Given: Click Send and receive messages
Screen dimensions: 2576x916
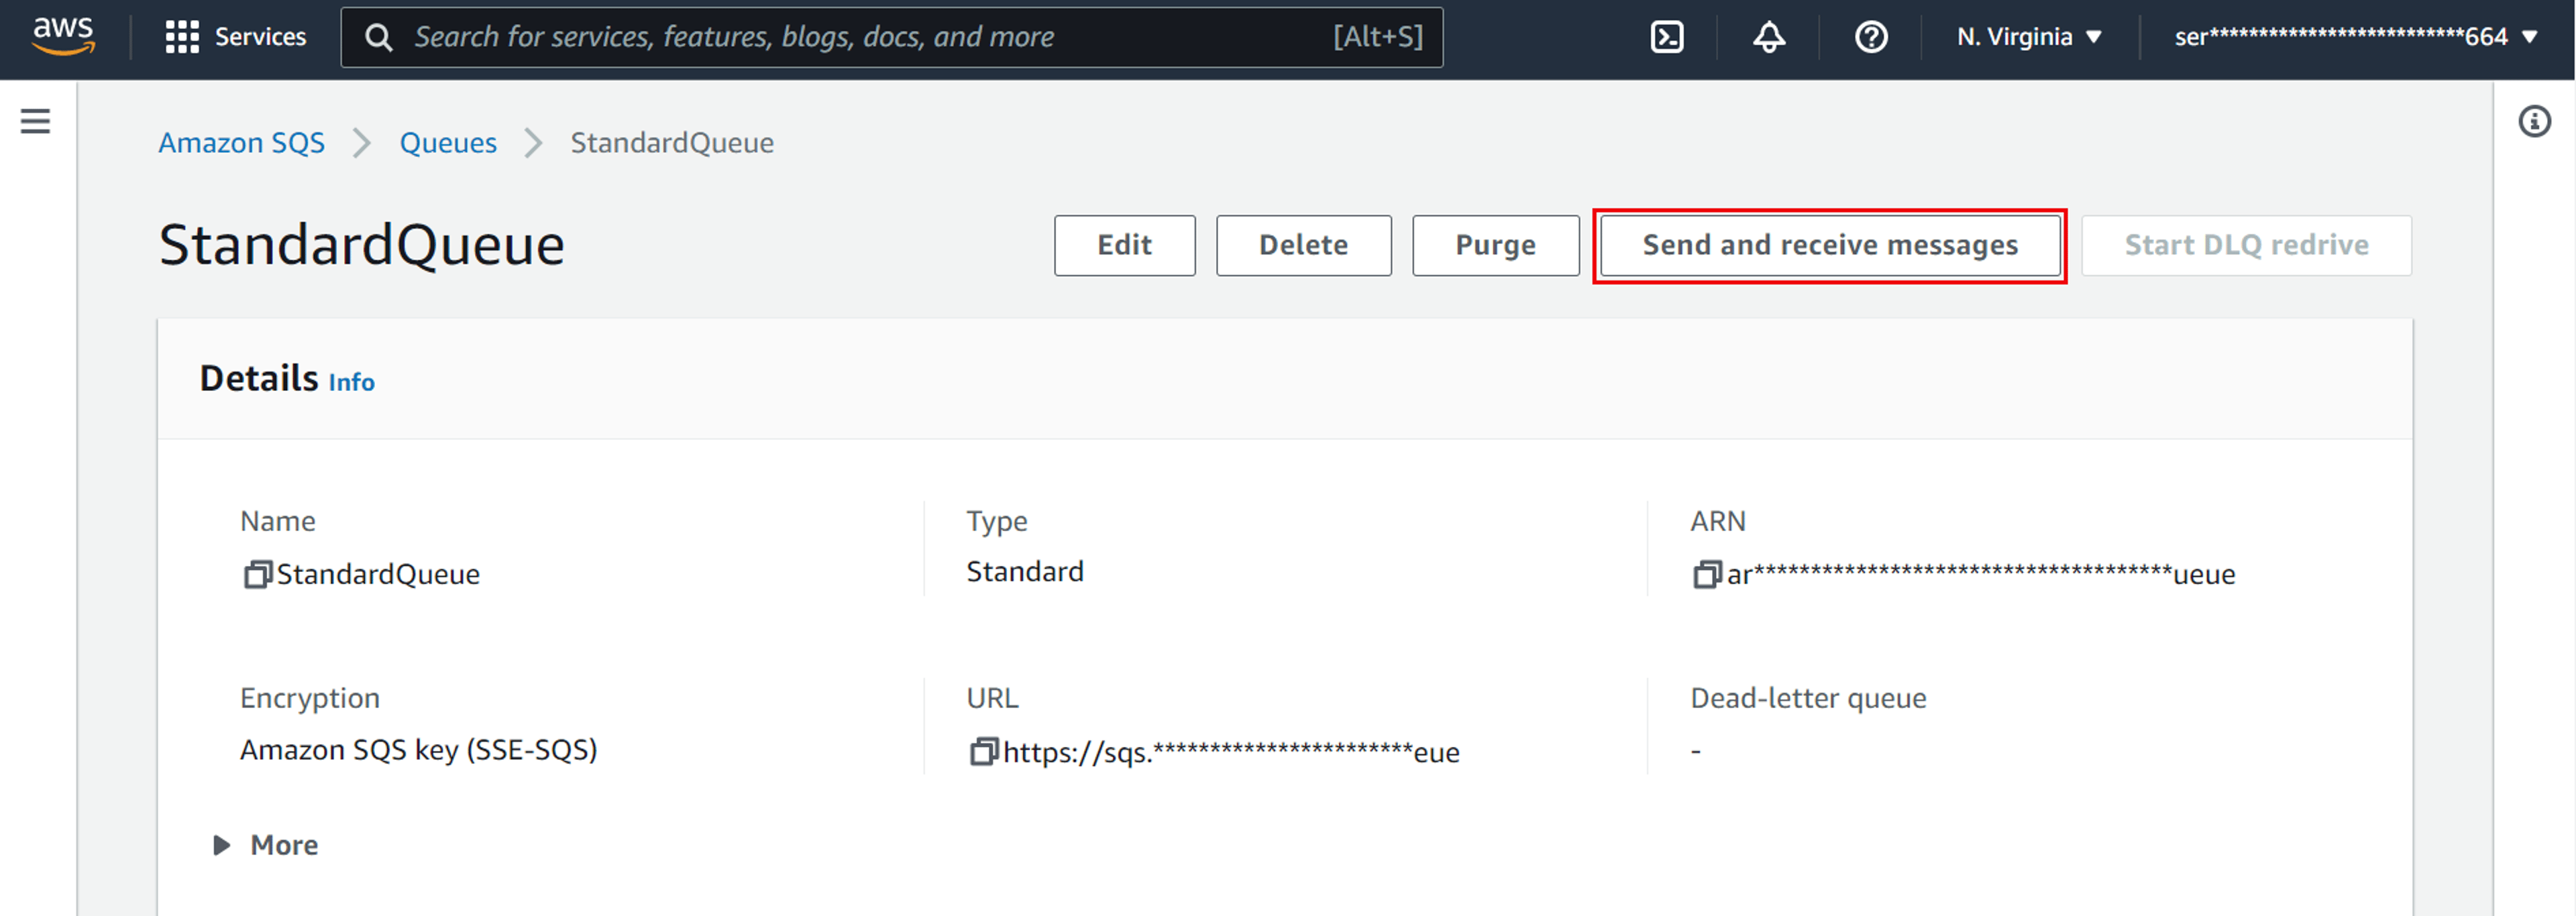Looking at the screenshot, I should click(x=1829, y=245).
